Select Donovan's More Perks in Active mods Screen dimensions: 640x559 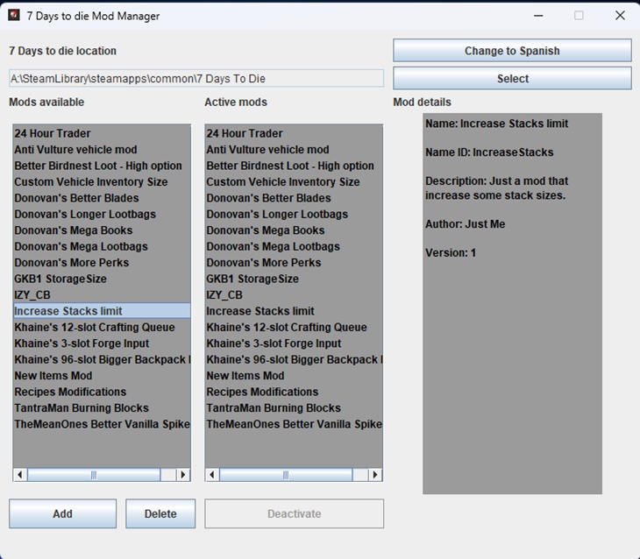click(294, 262)
